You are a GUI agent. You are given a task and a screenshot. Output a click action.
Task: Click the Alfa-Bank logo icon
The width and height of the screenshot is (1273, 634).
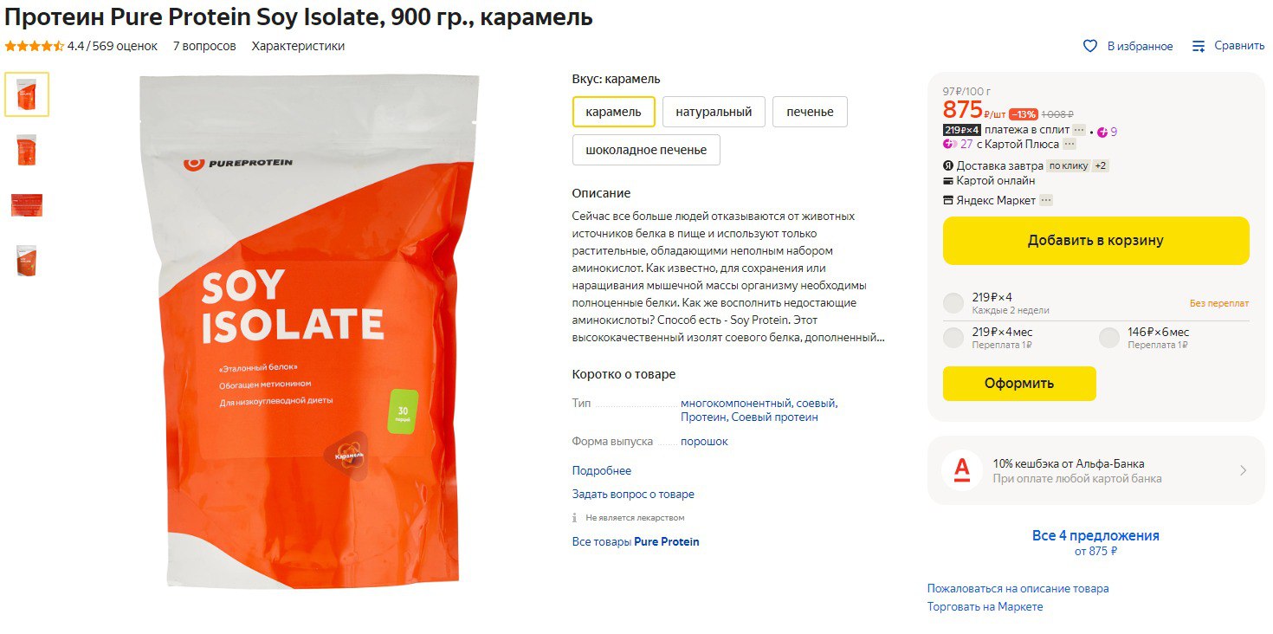tap(962, 470)
